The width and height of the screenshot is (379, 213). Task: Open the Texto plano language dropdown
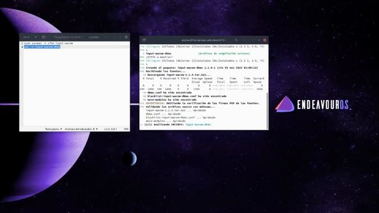53,129
